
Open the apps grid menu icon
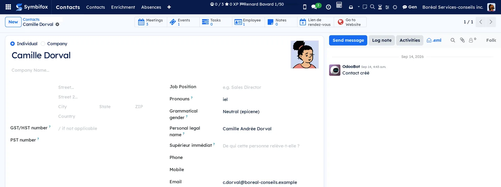coord(8,7)
